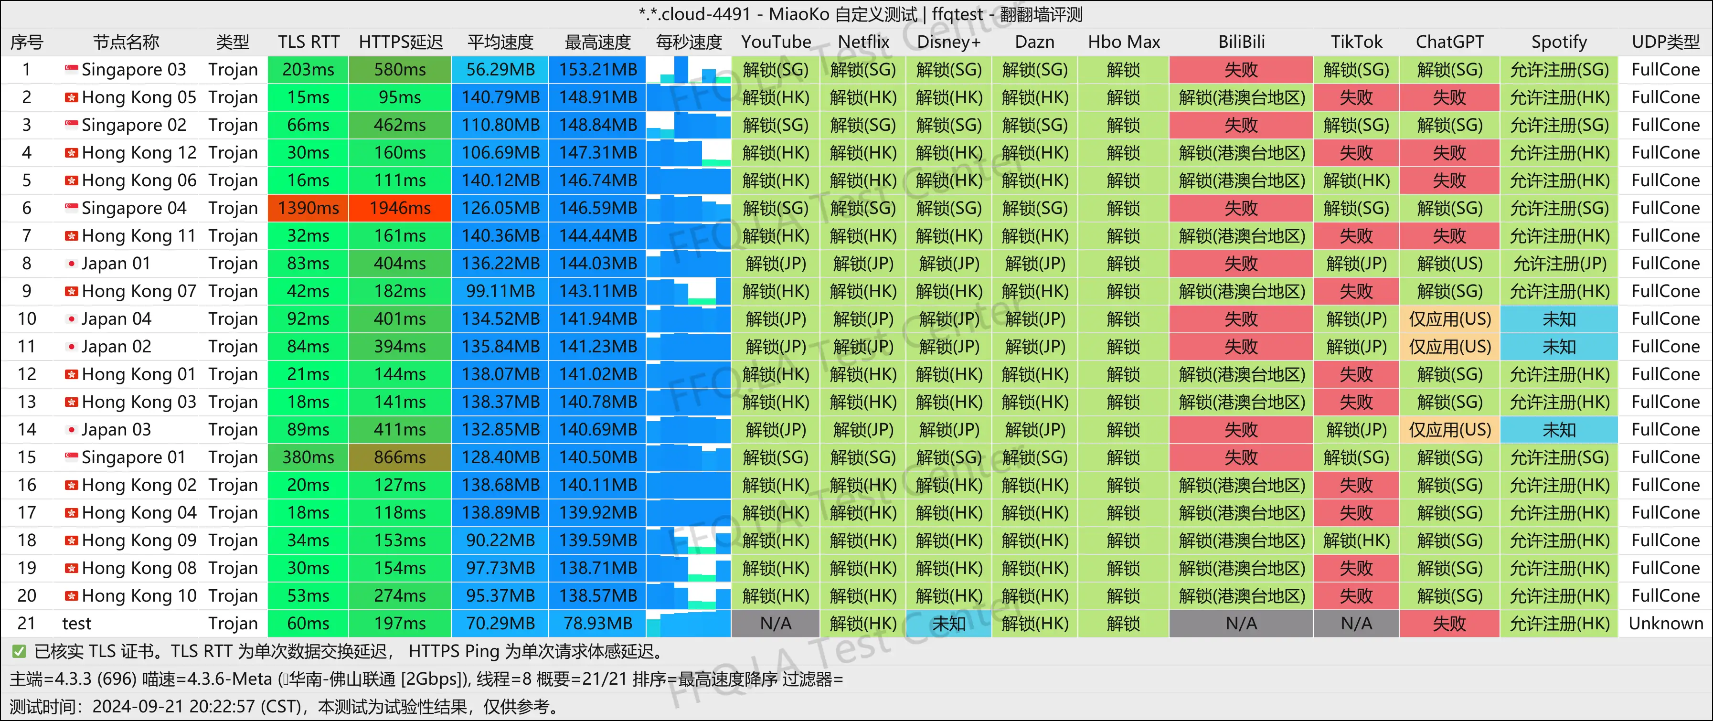Click the Singapore flag icon beside Singapore 01
Image resolution: width=1713 pixels, height=721 pixels.
[71, 457]
